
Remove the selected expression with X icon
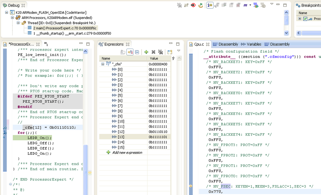tap(153, 52)
